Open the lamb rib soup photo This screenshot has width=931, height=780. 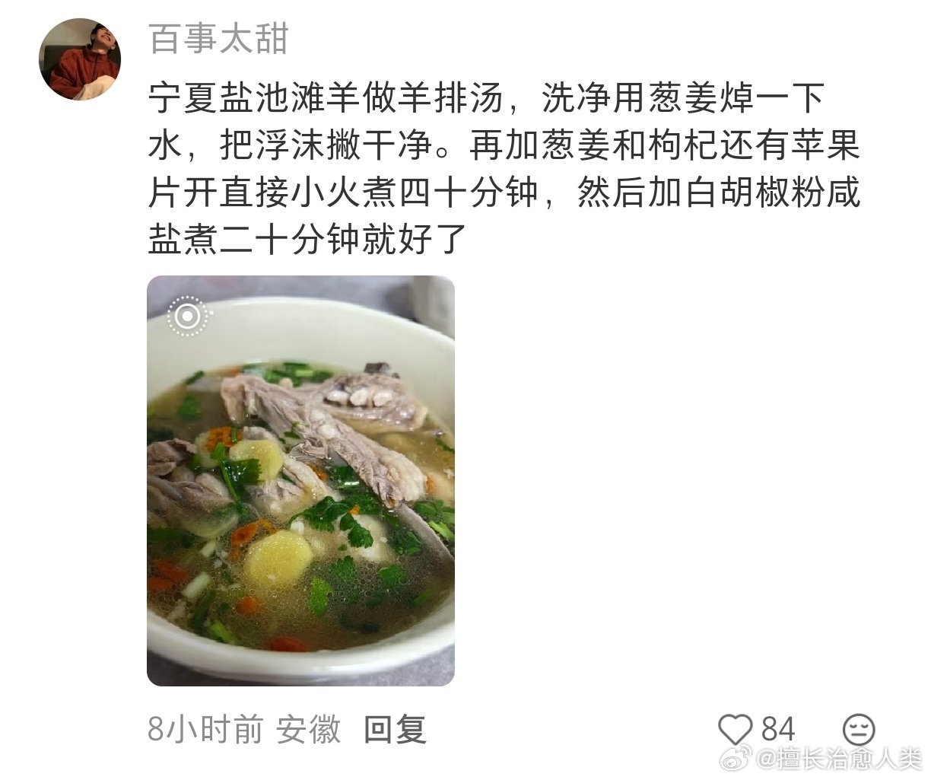coord(300,480)
